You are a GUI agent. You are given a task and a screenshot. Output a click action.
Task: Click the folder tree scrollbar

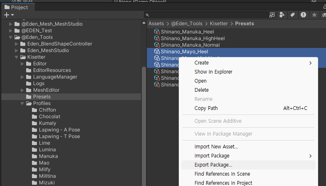[x=144, y=126]
